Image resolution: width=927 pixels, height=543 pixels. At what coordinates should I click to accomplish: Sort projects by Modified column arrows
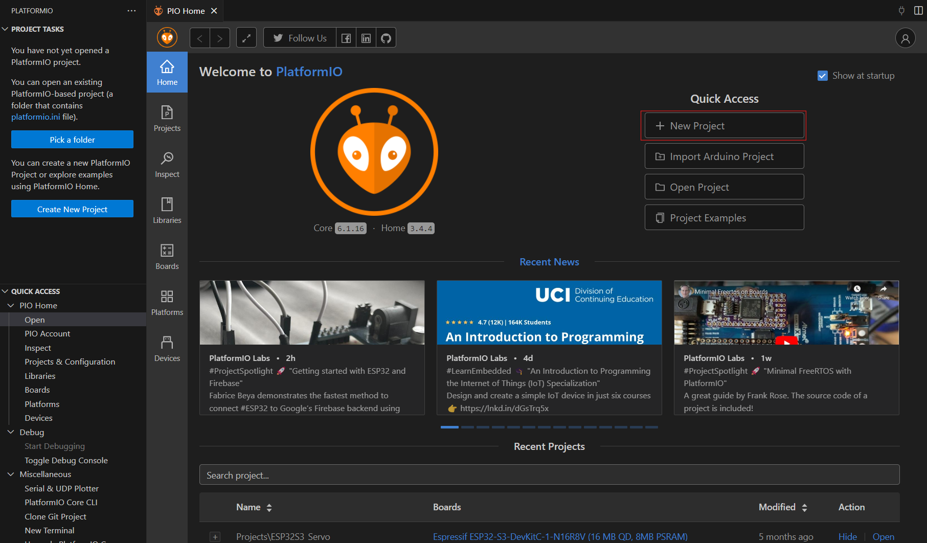click(x=804, y=507)
